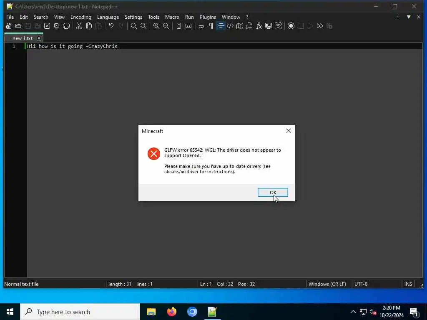Open the Run menu
Screen dimensions: 427x320
click(190, 17)
